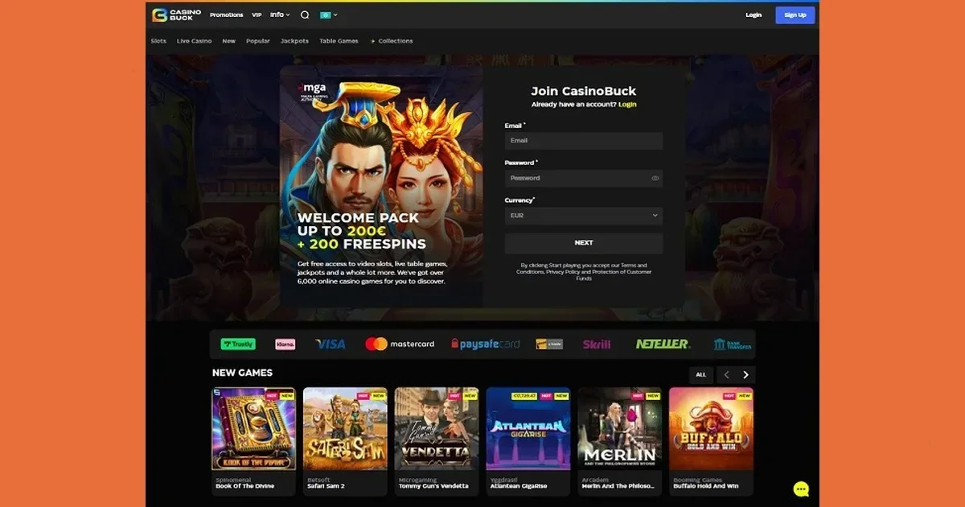Viewport: 965px width, 507px height.
Task: Open Book Of The Divine game thumbnail
Action: (x=253, y=429)
